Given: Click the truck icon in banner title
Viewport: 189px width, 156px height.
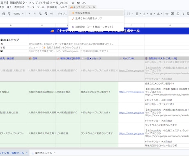Looking at the screenshot, I should coord(52,31).
